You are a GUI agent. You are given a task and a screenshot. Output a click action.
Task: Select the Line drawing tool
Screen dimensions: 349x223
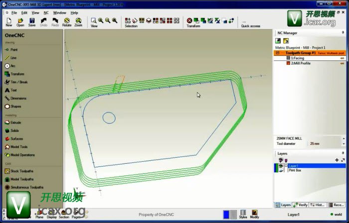10,58
